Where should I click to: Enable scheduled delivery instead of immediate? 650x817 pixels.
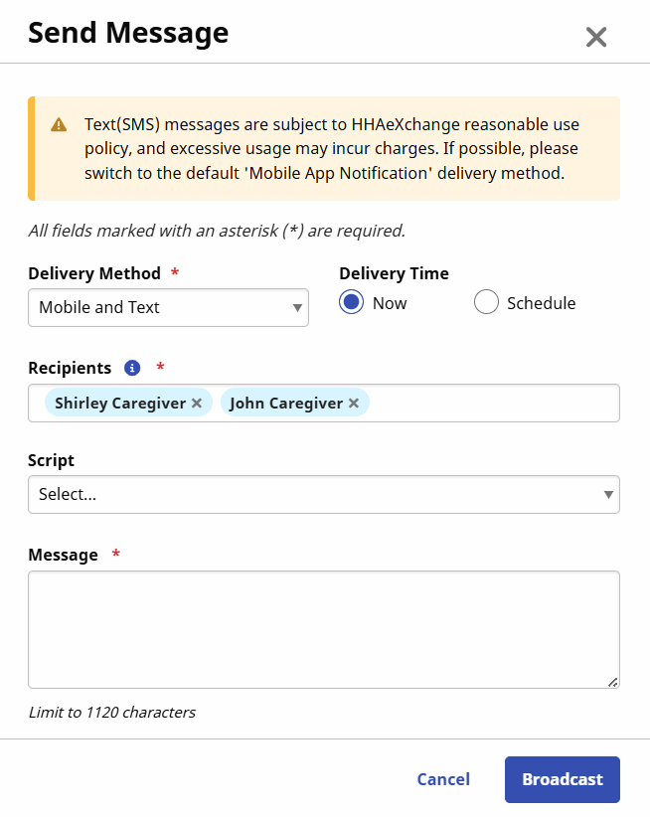pos(486,302)
